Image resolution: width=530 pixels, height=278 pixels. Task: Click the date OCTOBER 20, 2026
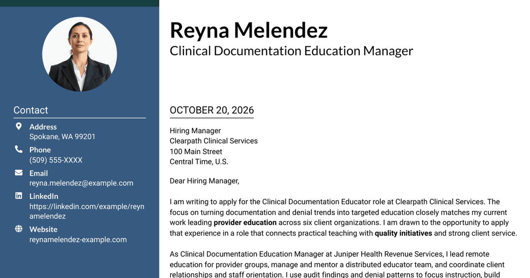(x=212, y=110)
